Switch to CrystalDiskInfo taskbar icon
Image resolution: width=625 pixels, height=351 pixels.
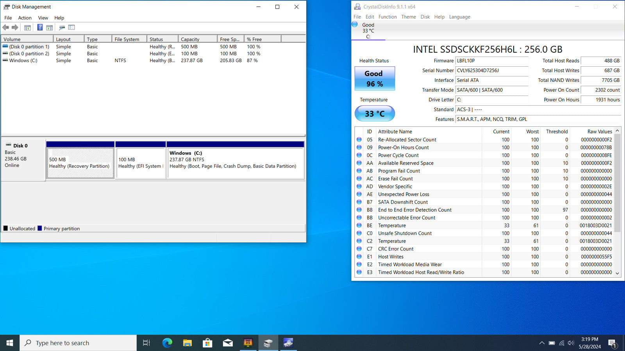tap(288, 343)
